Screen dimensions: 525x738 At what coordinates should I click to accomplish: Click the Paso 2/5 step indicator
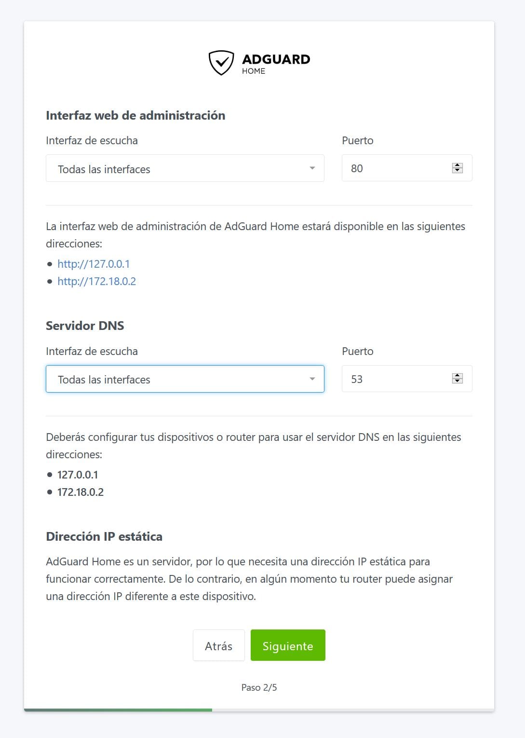(259, 687)
